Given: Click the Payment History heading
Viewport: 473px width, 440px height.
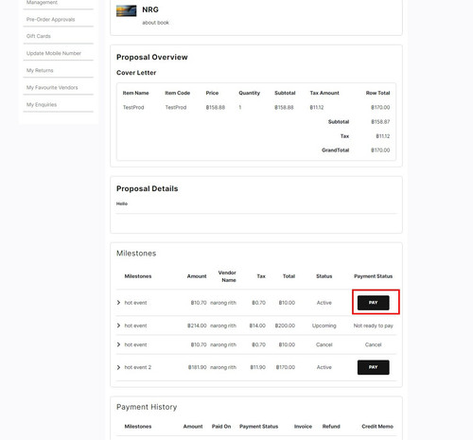Looking at the screenshot, I should pyautogui.click(x=147, y=407).
